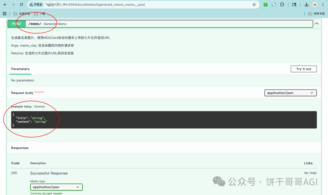
Task: Click the Responses section header
Action: point(20,148)
